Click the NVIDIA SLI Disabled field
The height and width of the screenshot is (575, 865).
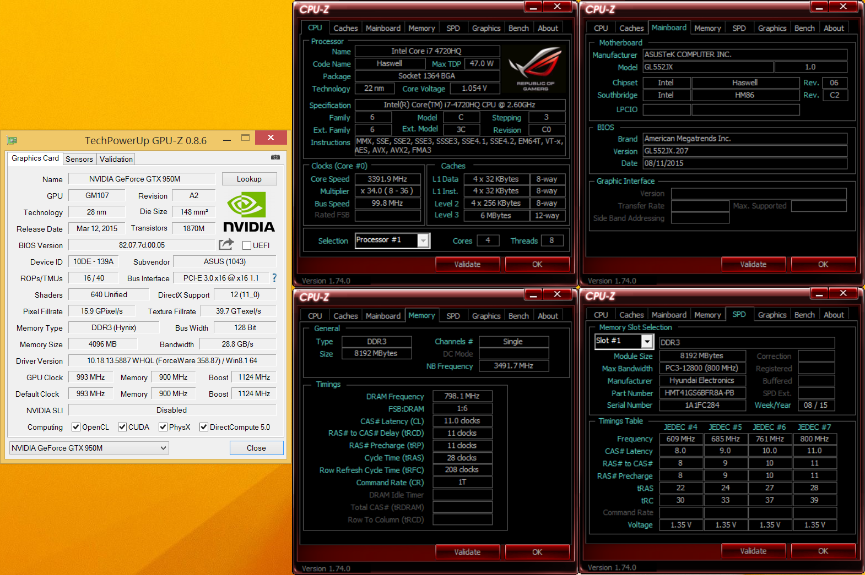[172, 410]
